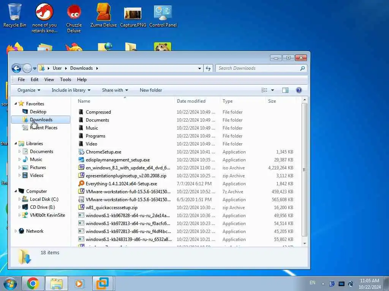The width and height of the screenshot is (389, 291).
Task: Select the Programs folder row
Action: pos(186,136)
